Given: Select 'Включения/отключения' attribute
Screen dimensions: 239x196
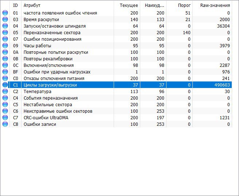Looking at the screenshot, I should tap(48, 65).
